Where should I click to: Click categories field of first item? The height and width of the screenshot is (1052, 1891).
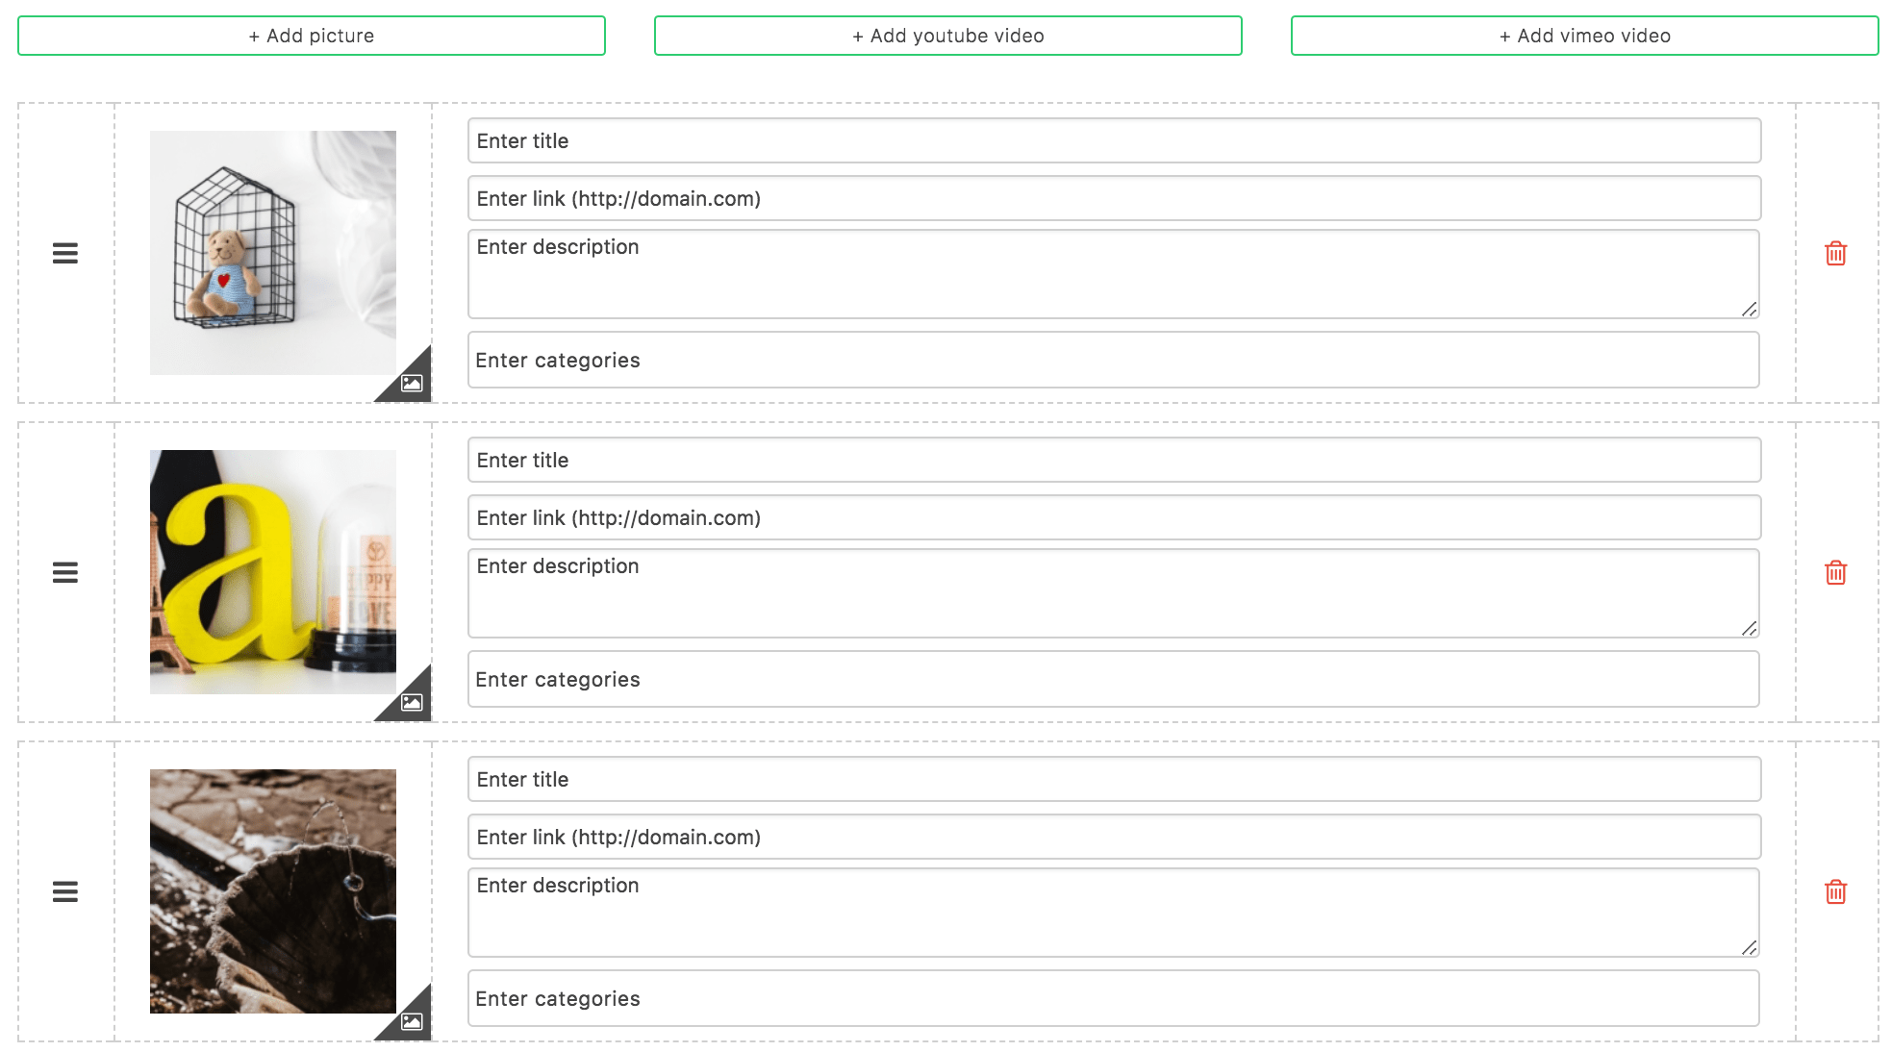[1114, 360]
